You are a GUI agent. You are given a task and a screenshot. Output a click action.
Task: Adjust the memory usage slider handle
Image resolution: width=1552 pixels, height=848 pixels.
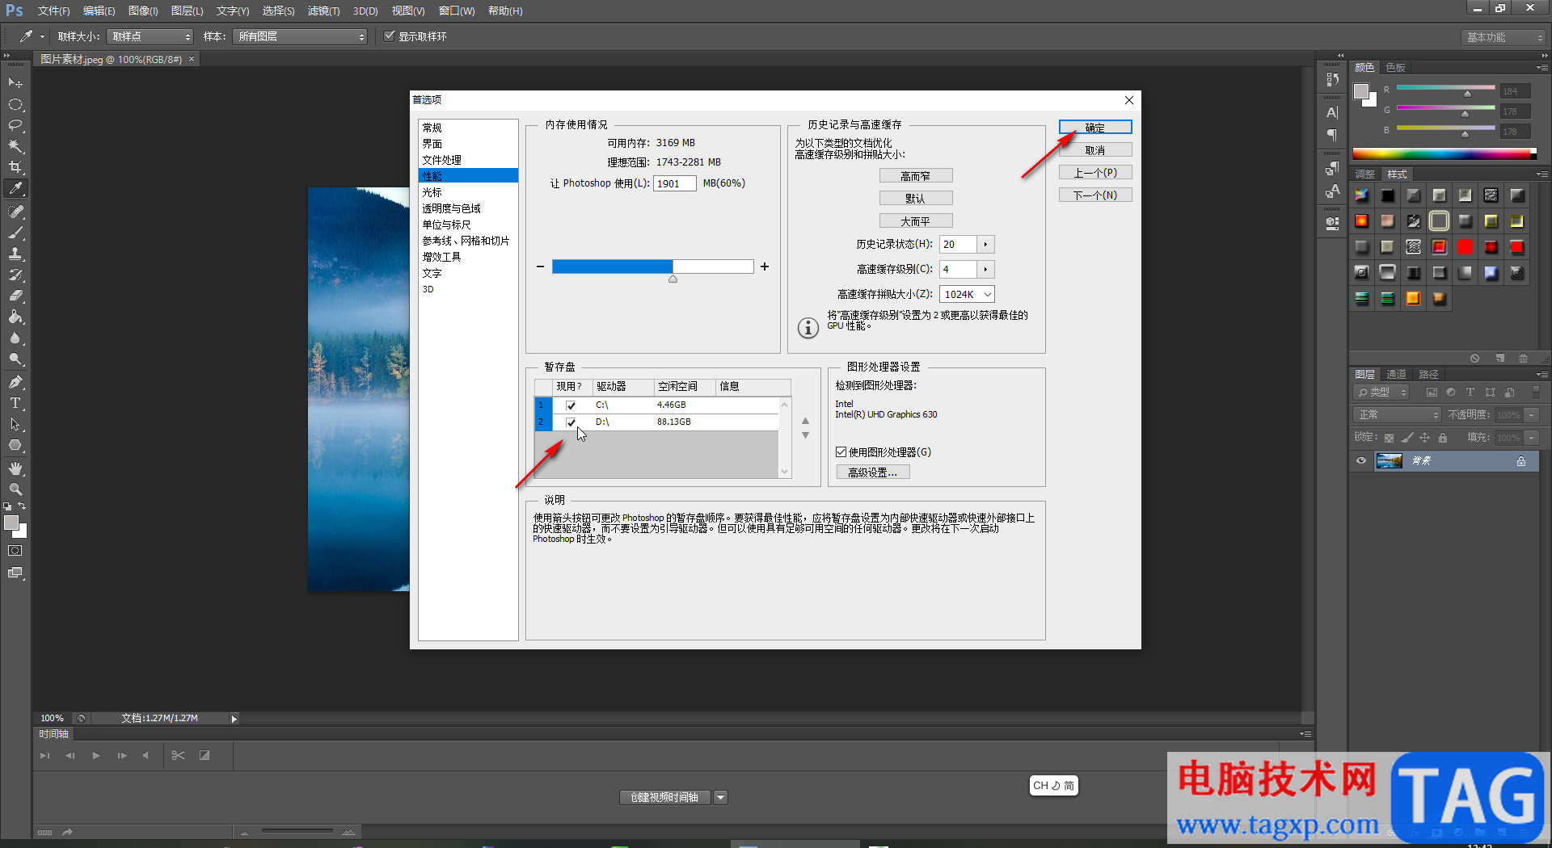coord(673,279)
